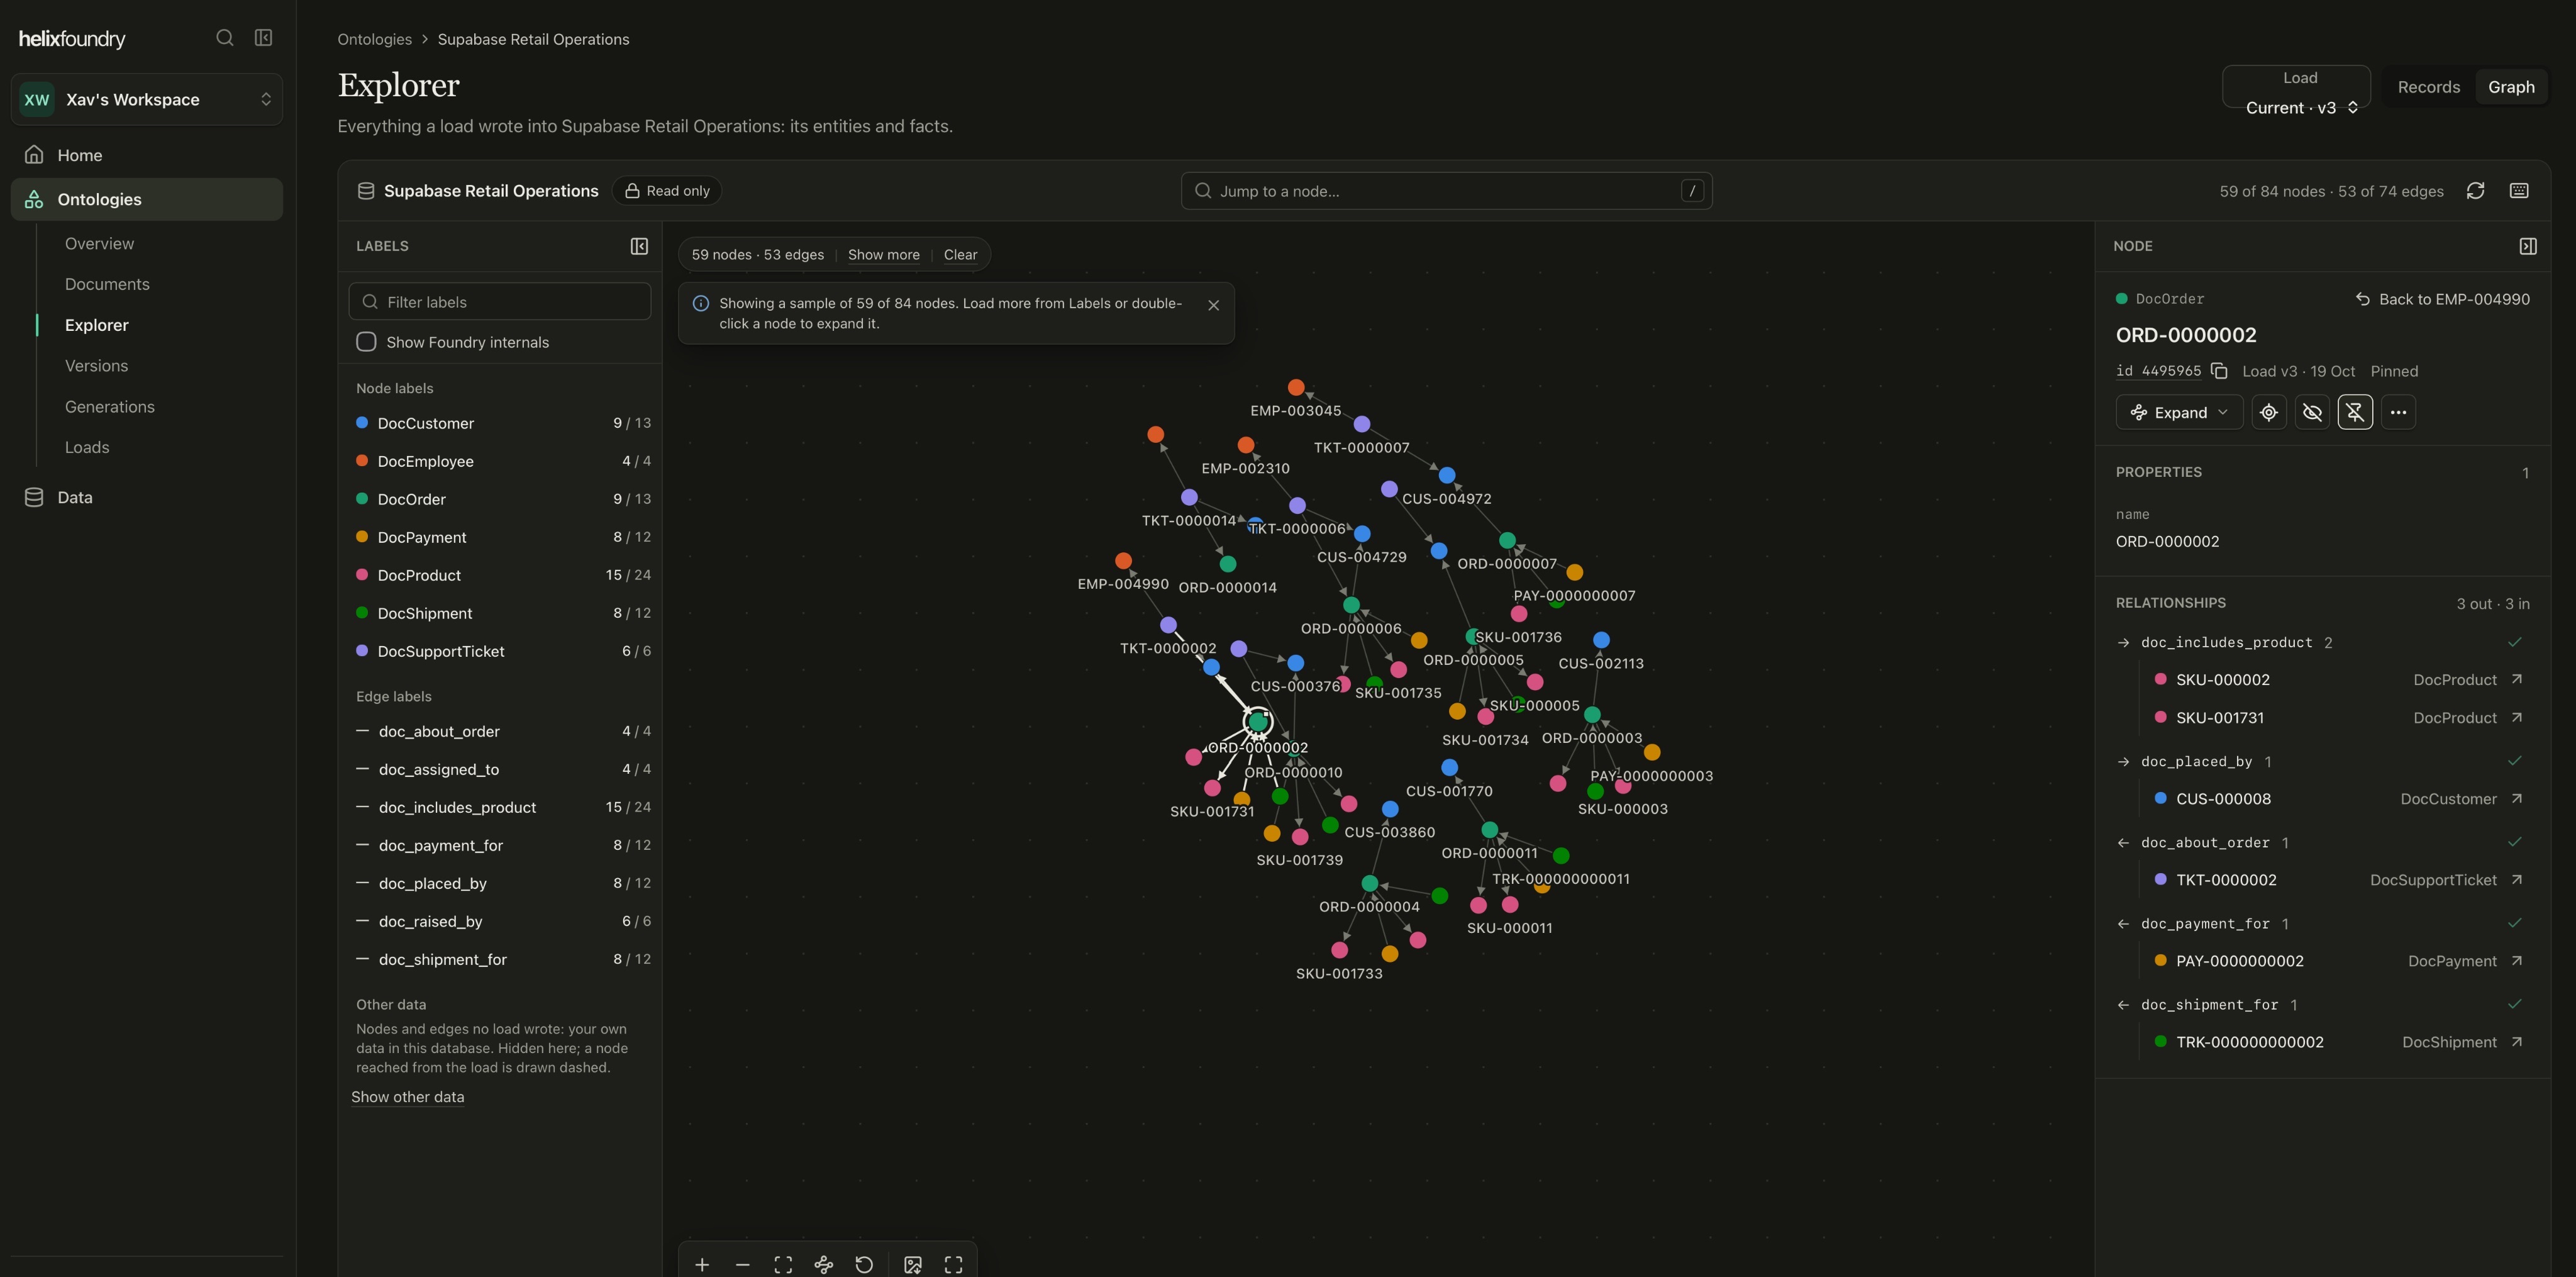The width and height of the screenshot is (2576, 1277).
Task: Select DocShipment green label swatch
Action: [362, 612]
